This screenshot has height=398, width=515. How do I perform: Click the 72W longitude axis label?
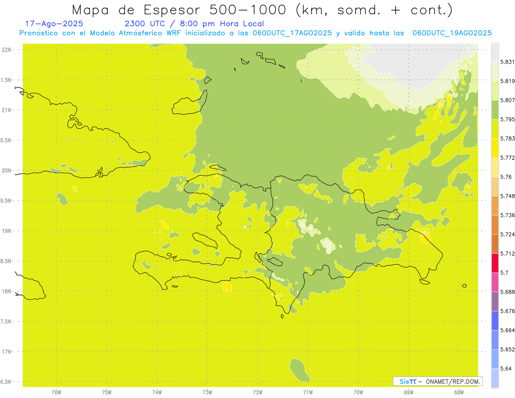pyautogui.click(x=257, y=392)
